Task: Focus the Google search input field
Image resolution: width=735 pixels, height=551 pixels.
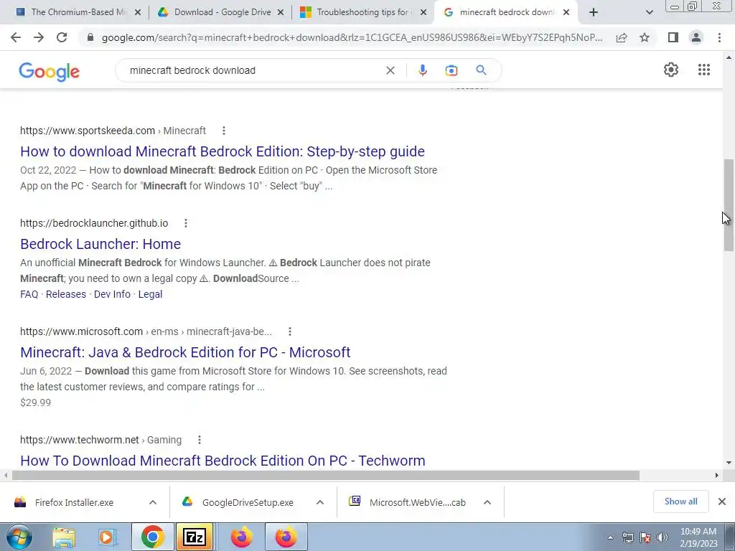Action: [x=253, y=70]
